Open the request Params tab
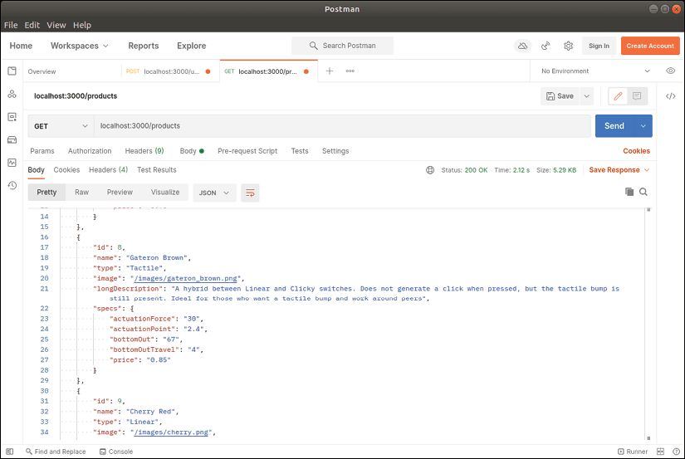685x459 pixels. pos(42,151)
